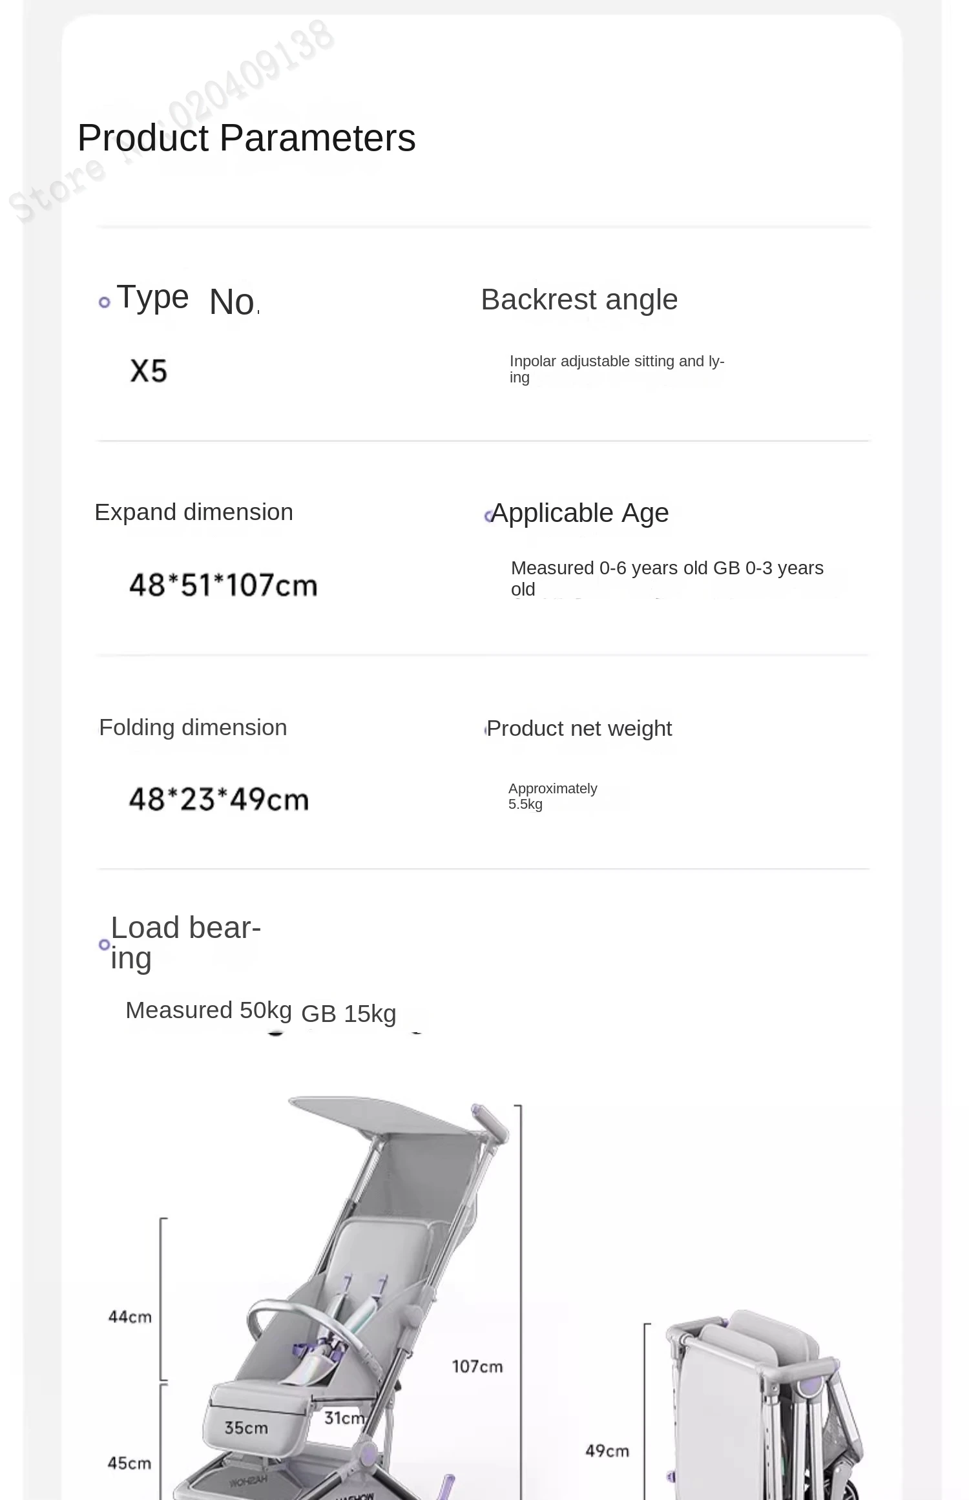The height and width of the screenshot is (1500, 969).
Task: Click the X5 model number
Action: 149,371
